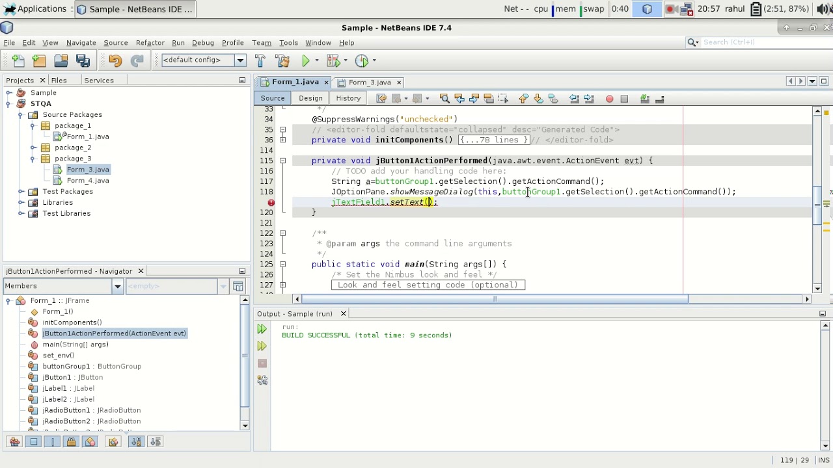Click Shift Line Left icon

[x=574, y=99]
